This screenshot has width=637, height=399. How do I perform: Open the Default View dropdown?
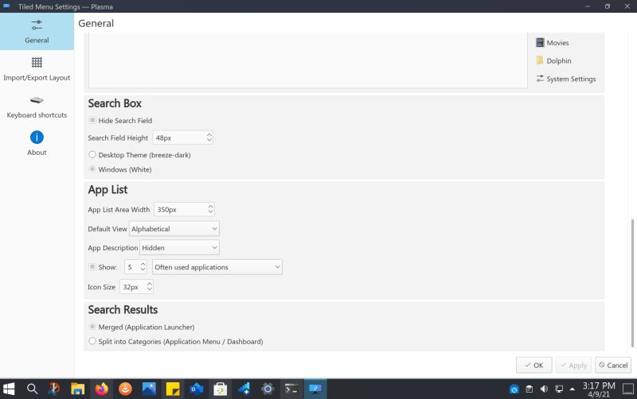tap(174, 229)
